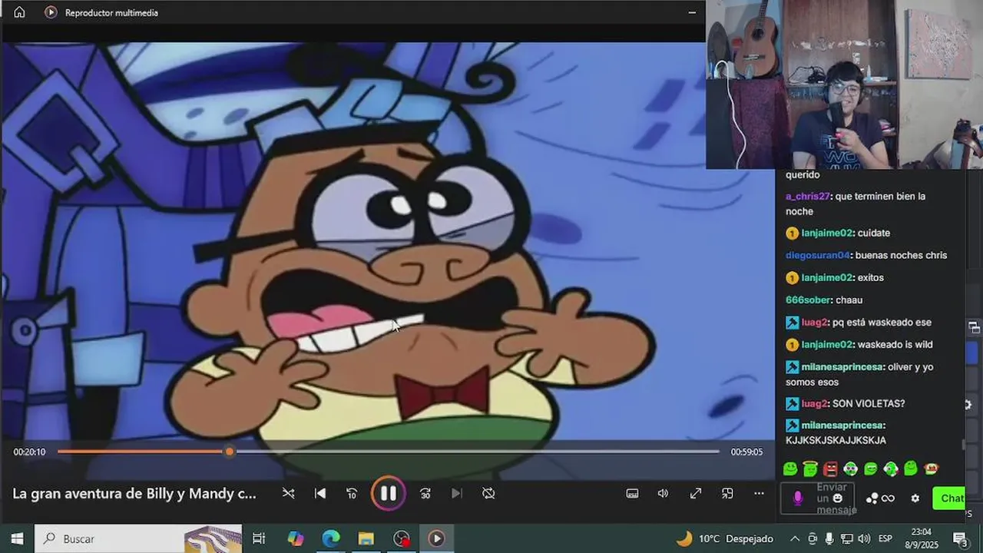Image resolution: width=983 pixels, height=553 pixels.
Task: Click moderator badge beside 'pq está waskeado'
Action: pos(793,323)
